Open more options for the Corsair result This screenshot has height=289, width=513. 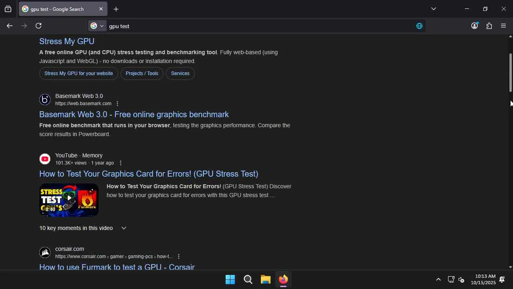click(x=179, y=256)
